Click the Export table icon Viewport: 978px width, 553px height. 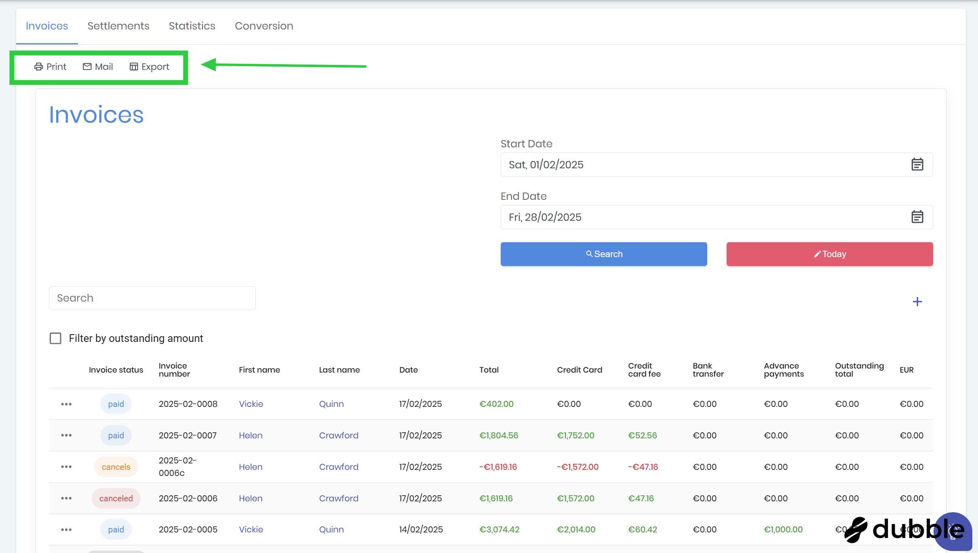point(134,67)
